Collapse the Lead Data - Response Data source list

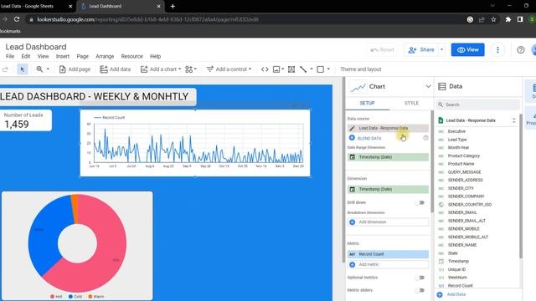click(x=513, y=120)
